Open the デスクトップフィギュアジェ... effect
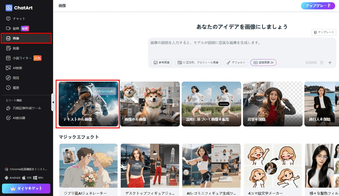The height and width of the screenshot is (196, 339). 150,170
